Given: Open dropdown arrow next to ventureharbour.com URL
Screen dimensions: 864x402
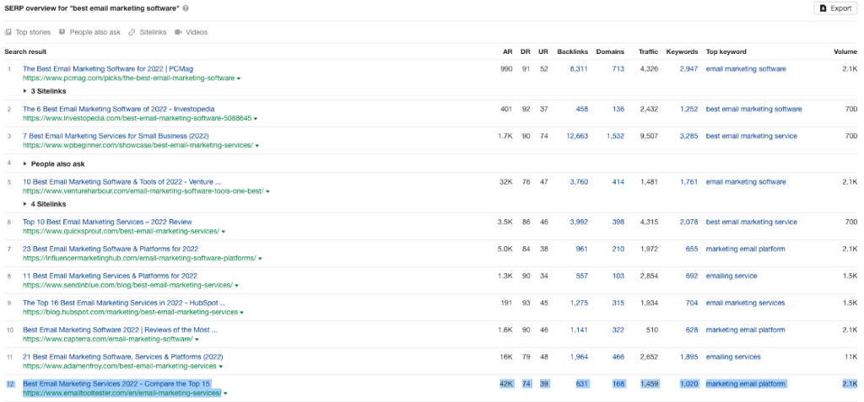Looking at the screenshot, I should pos(267,191).
